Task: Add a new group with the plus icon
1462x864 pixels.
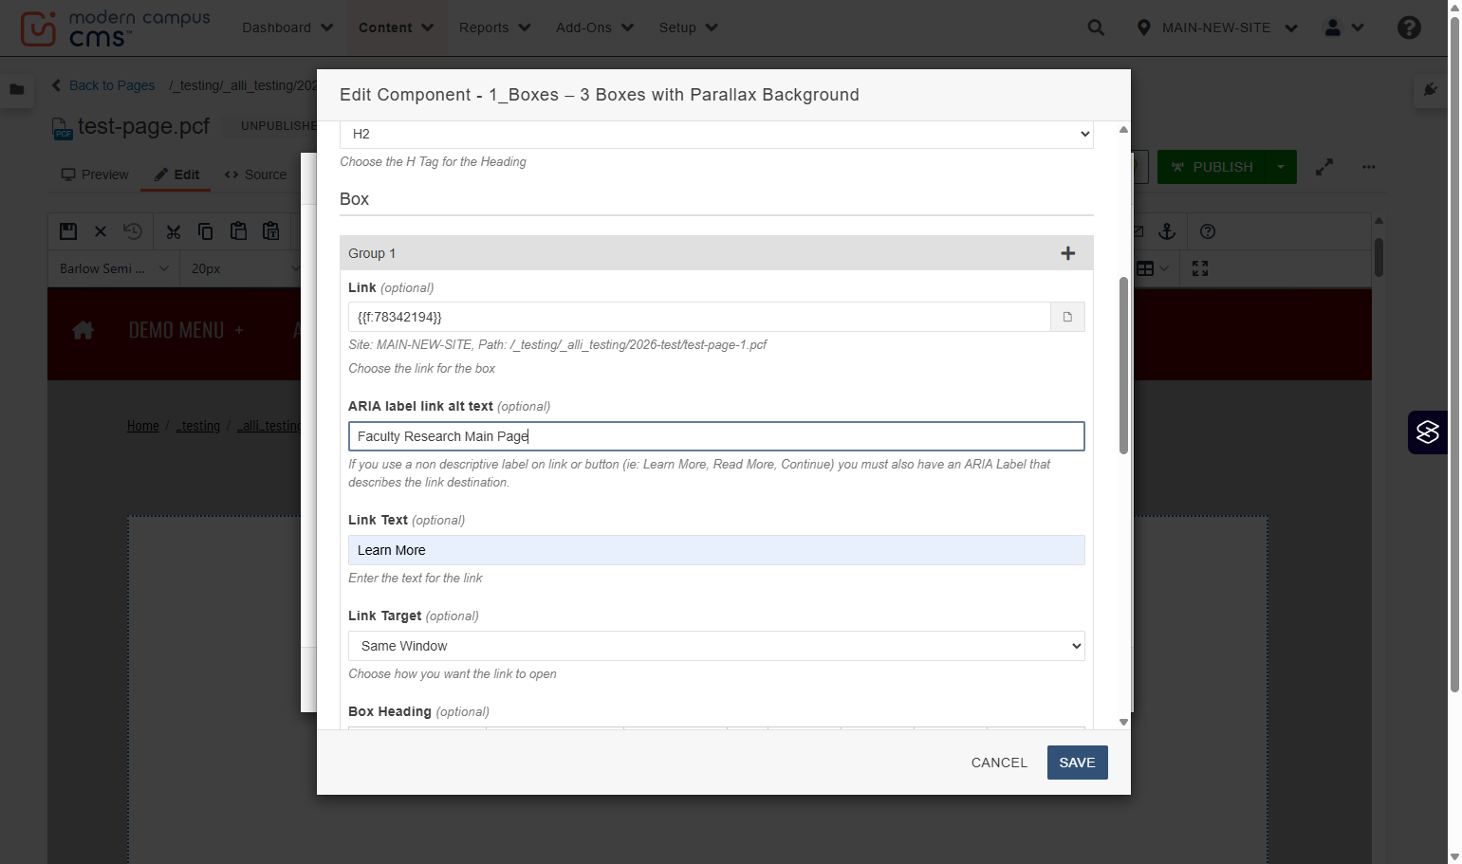Action: [x=1068, y=253]
